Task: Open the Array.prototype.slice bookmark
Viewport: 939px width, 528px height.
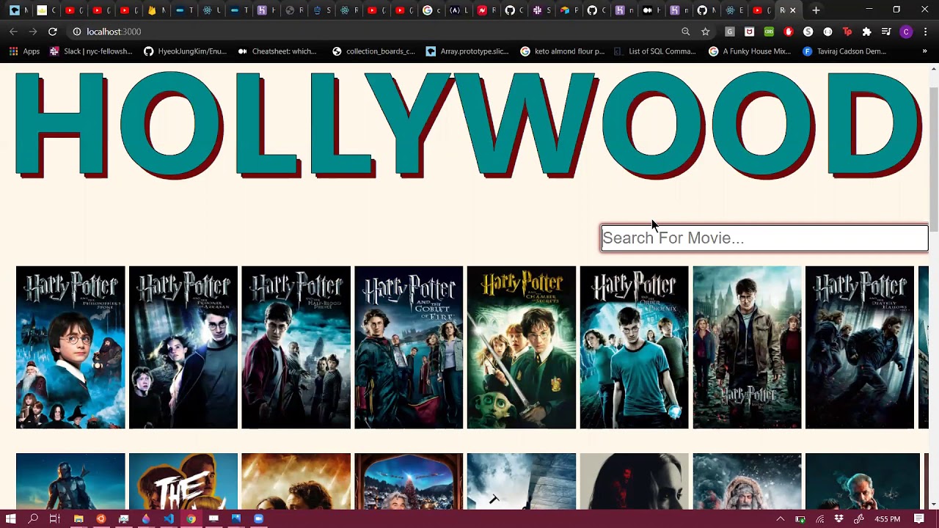Action: [x=467, y=51]
